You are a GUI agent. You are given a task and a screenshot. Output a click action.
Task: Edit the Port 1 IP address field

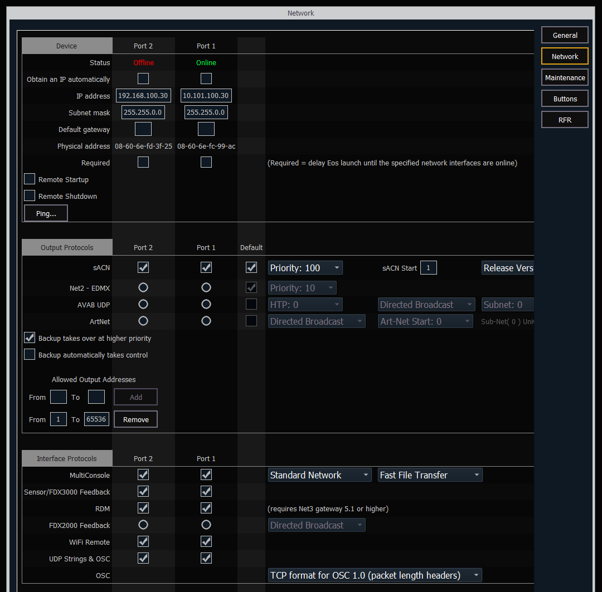(x=206, y=95)
